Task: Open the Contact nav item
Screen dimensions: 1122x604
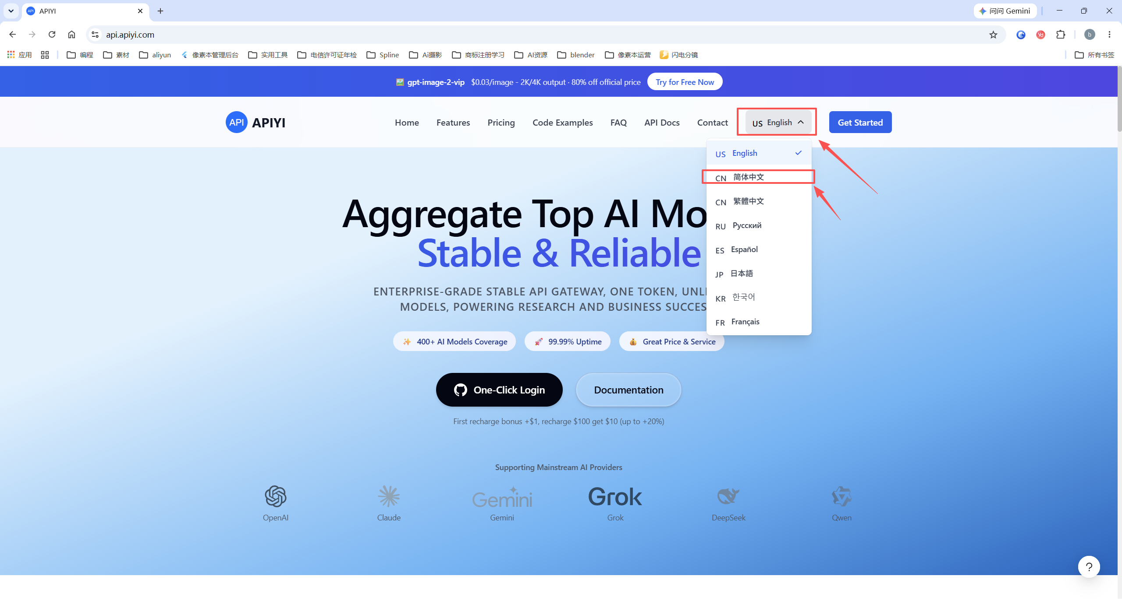Action: click(712, 123)
